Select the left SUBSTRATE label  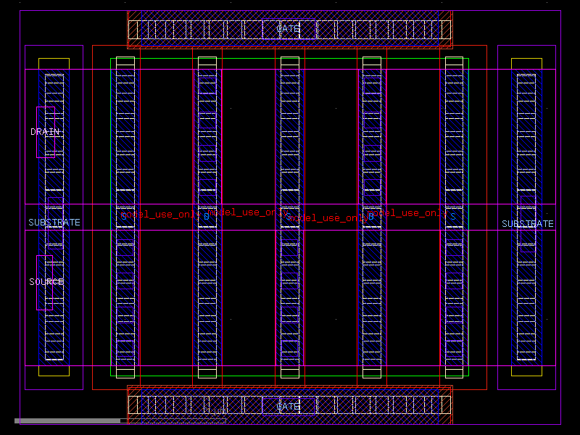54,223
